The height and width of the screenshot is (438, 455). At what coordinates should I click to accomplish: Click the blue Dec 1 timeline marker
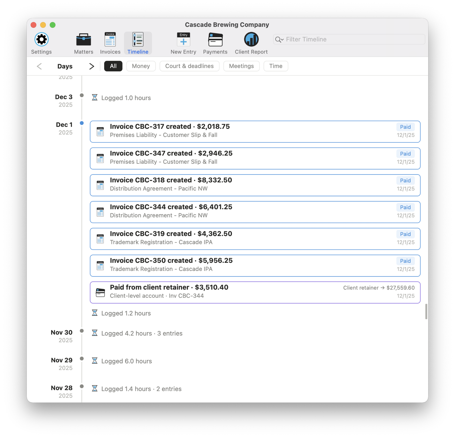point(82,123)
